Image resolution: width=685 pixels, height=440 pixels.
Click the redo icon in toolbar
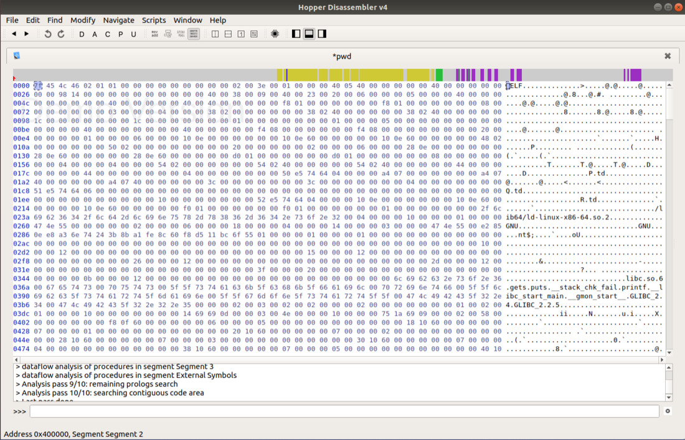61,34
